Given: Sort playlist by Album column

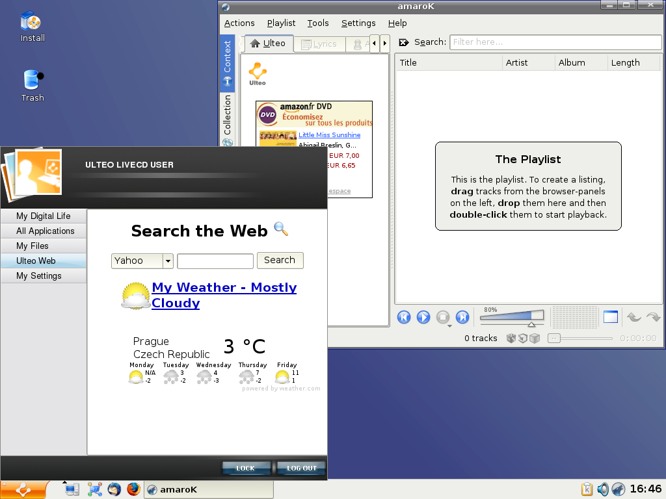Looking at the screenshot, I should coord(581,63).
